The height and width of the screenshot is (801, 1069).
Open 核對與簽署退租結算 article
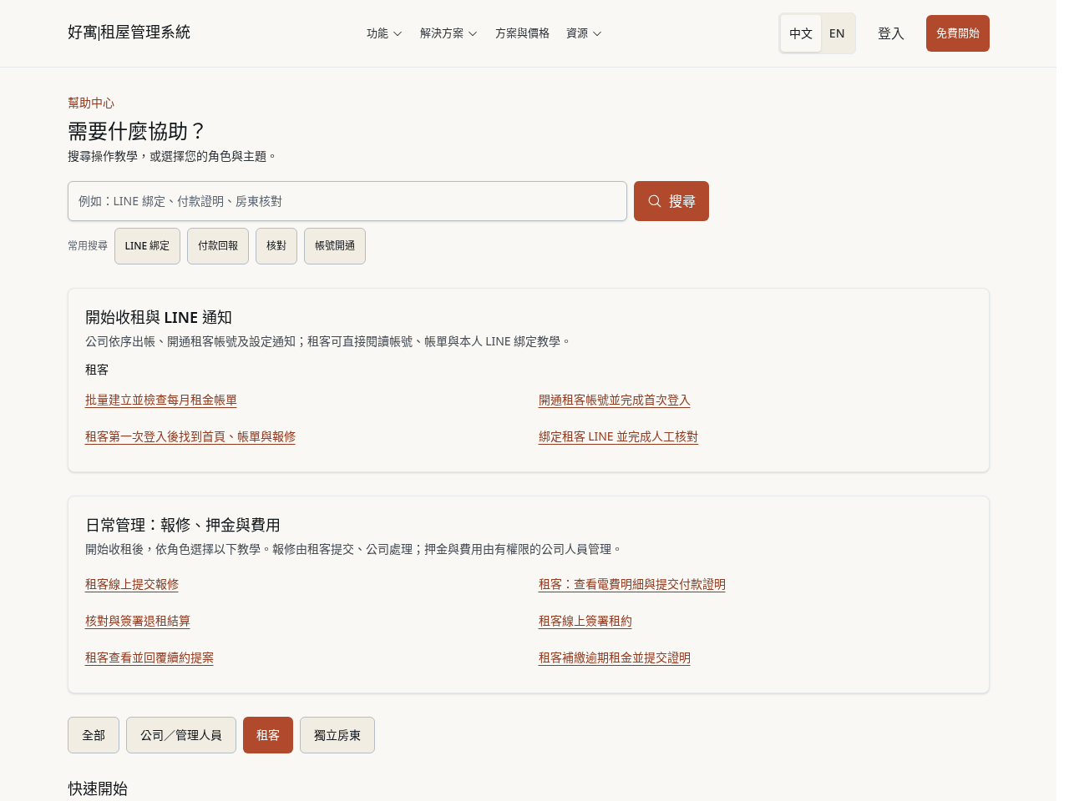point(138,622)
